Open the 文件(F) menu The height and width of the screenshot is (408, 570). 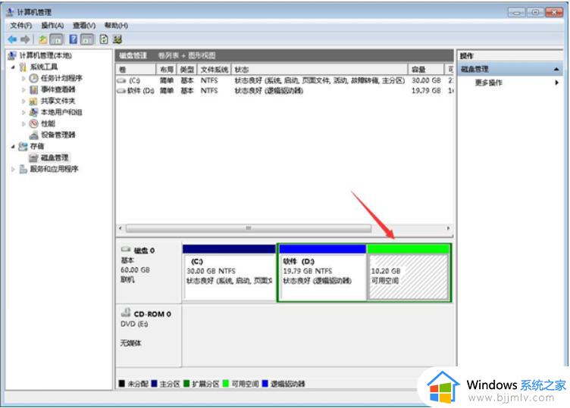[x=20, y=26]
